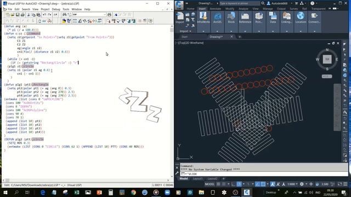The width and height of the screenshot is (351, 197).
Task: Open snap settings dropdown arrow in status bar
Action: pos(228,184)
